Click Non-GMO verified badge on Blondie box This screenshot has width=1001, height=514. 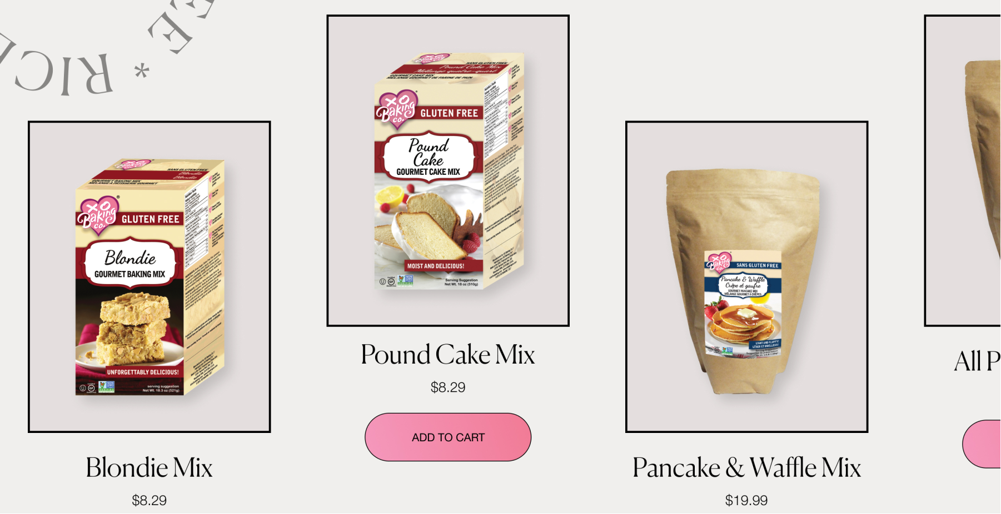tap(106, 387)
